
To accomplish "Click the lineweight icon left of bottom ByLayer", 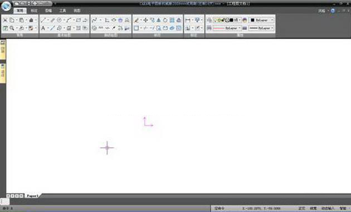I will pyautogui.click(x=245, y=28).
